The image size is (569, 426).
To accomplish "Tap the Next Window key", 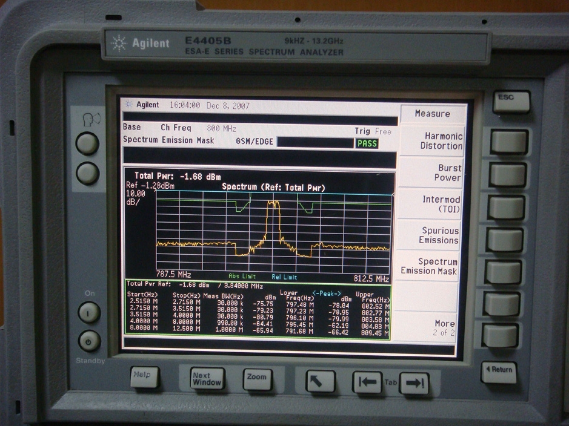I will [207, 379].
